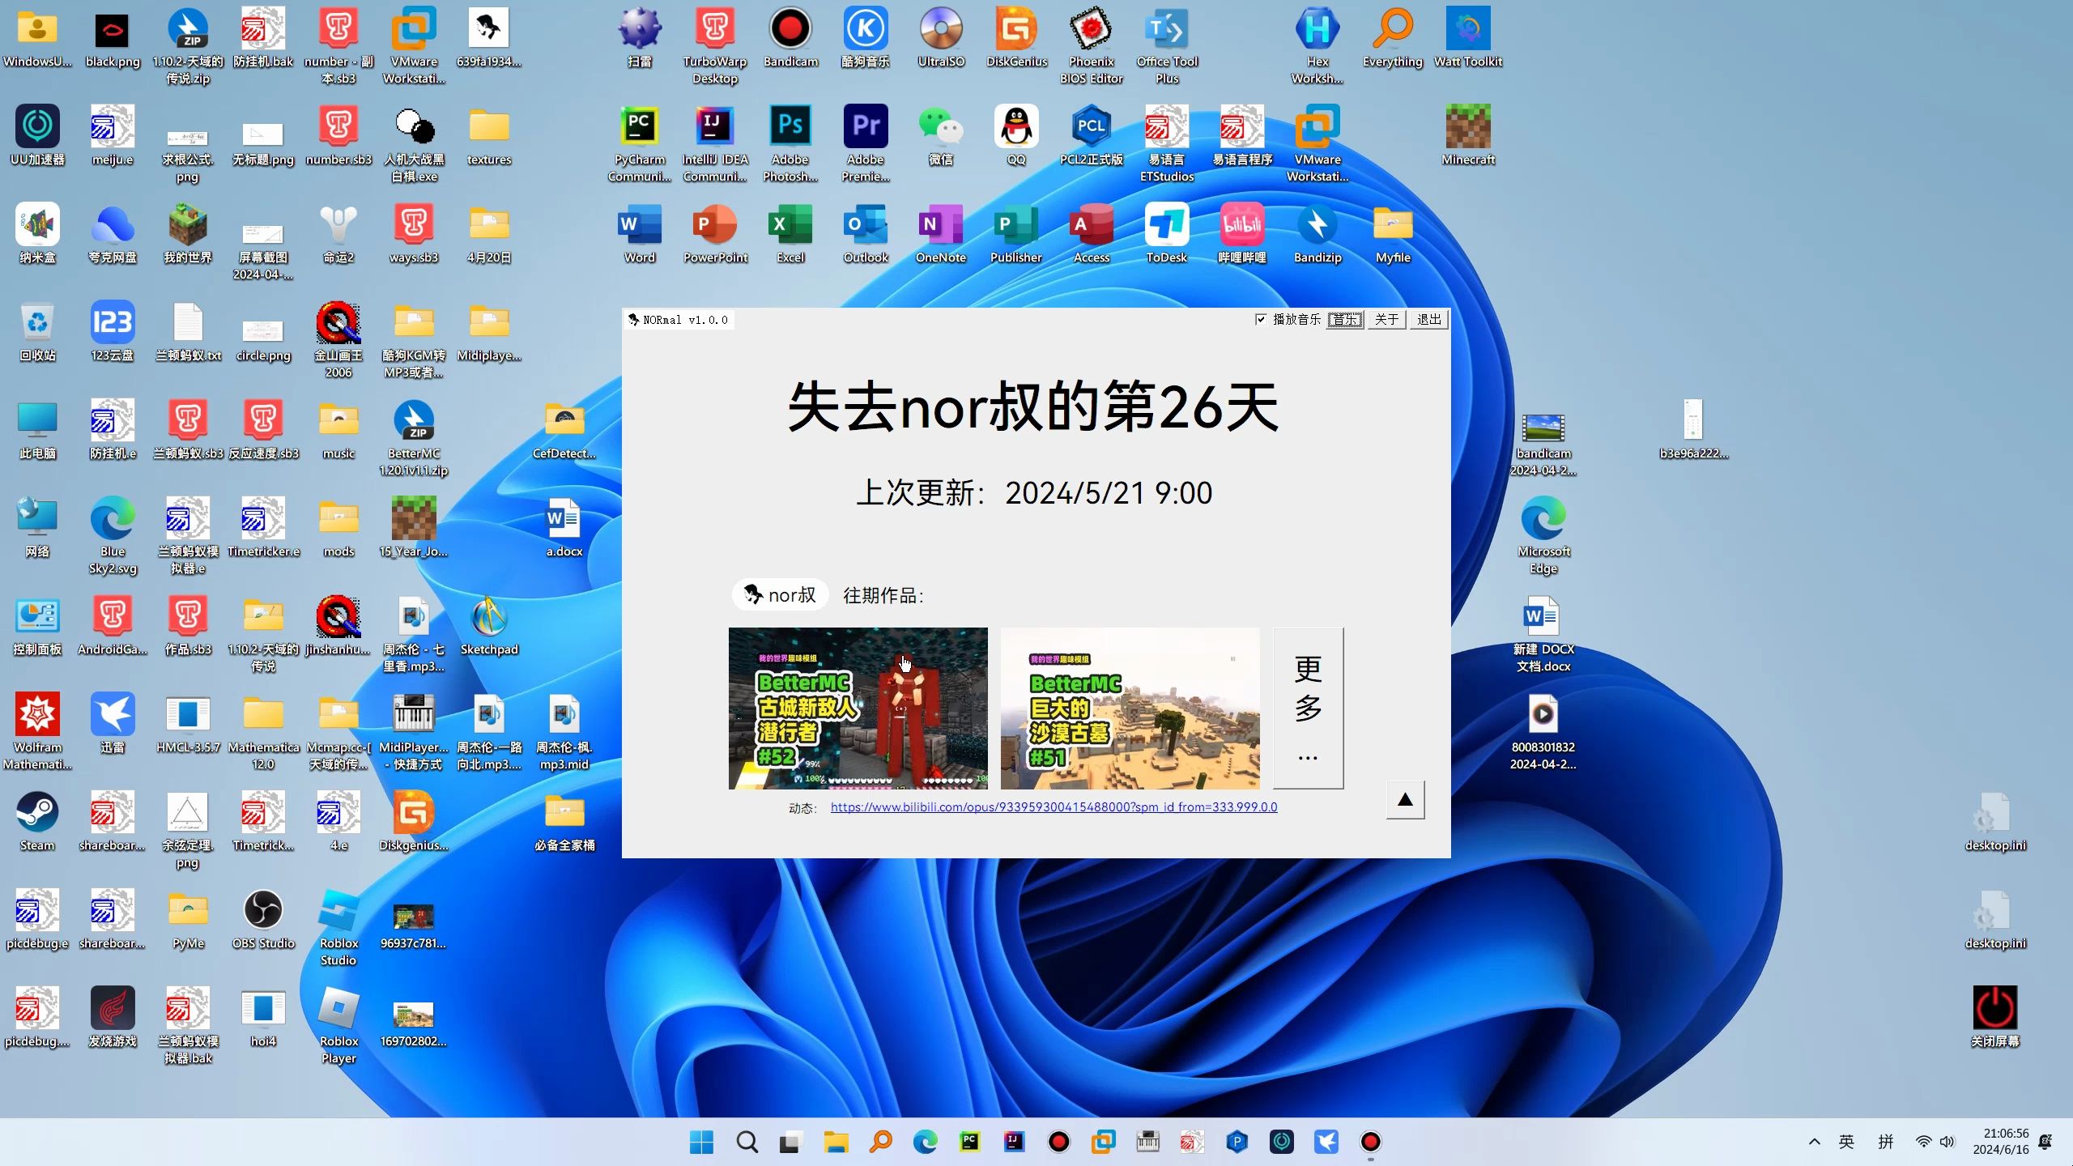Toggle the 播放音乐 checkbox in NORmal window
Image resolution: width=2073 pixels, height=1166 pixels.
(x=1288, y=319)
